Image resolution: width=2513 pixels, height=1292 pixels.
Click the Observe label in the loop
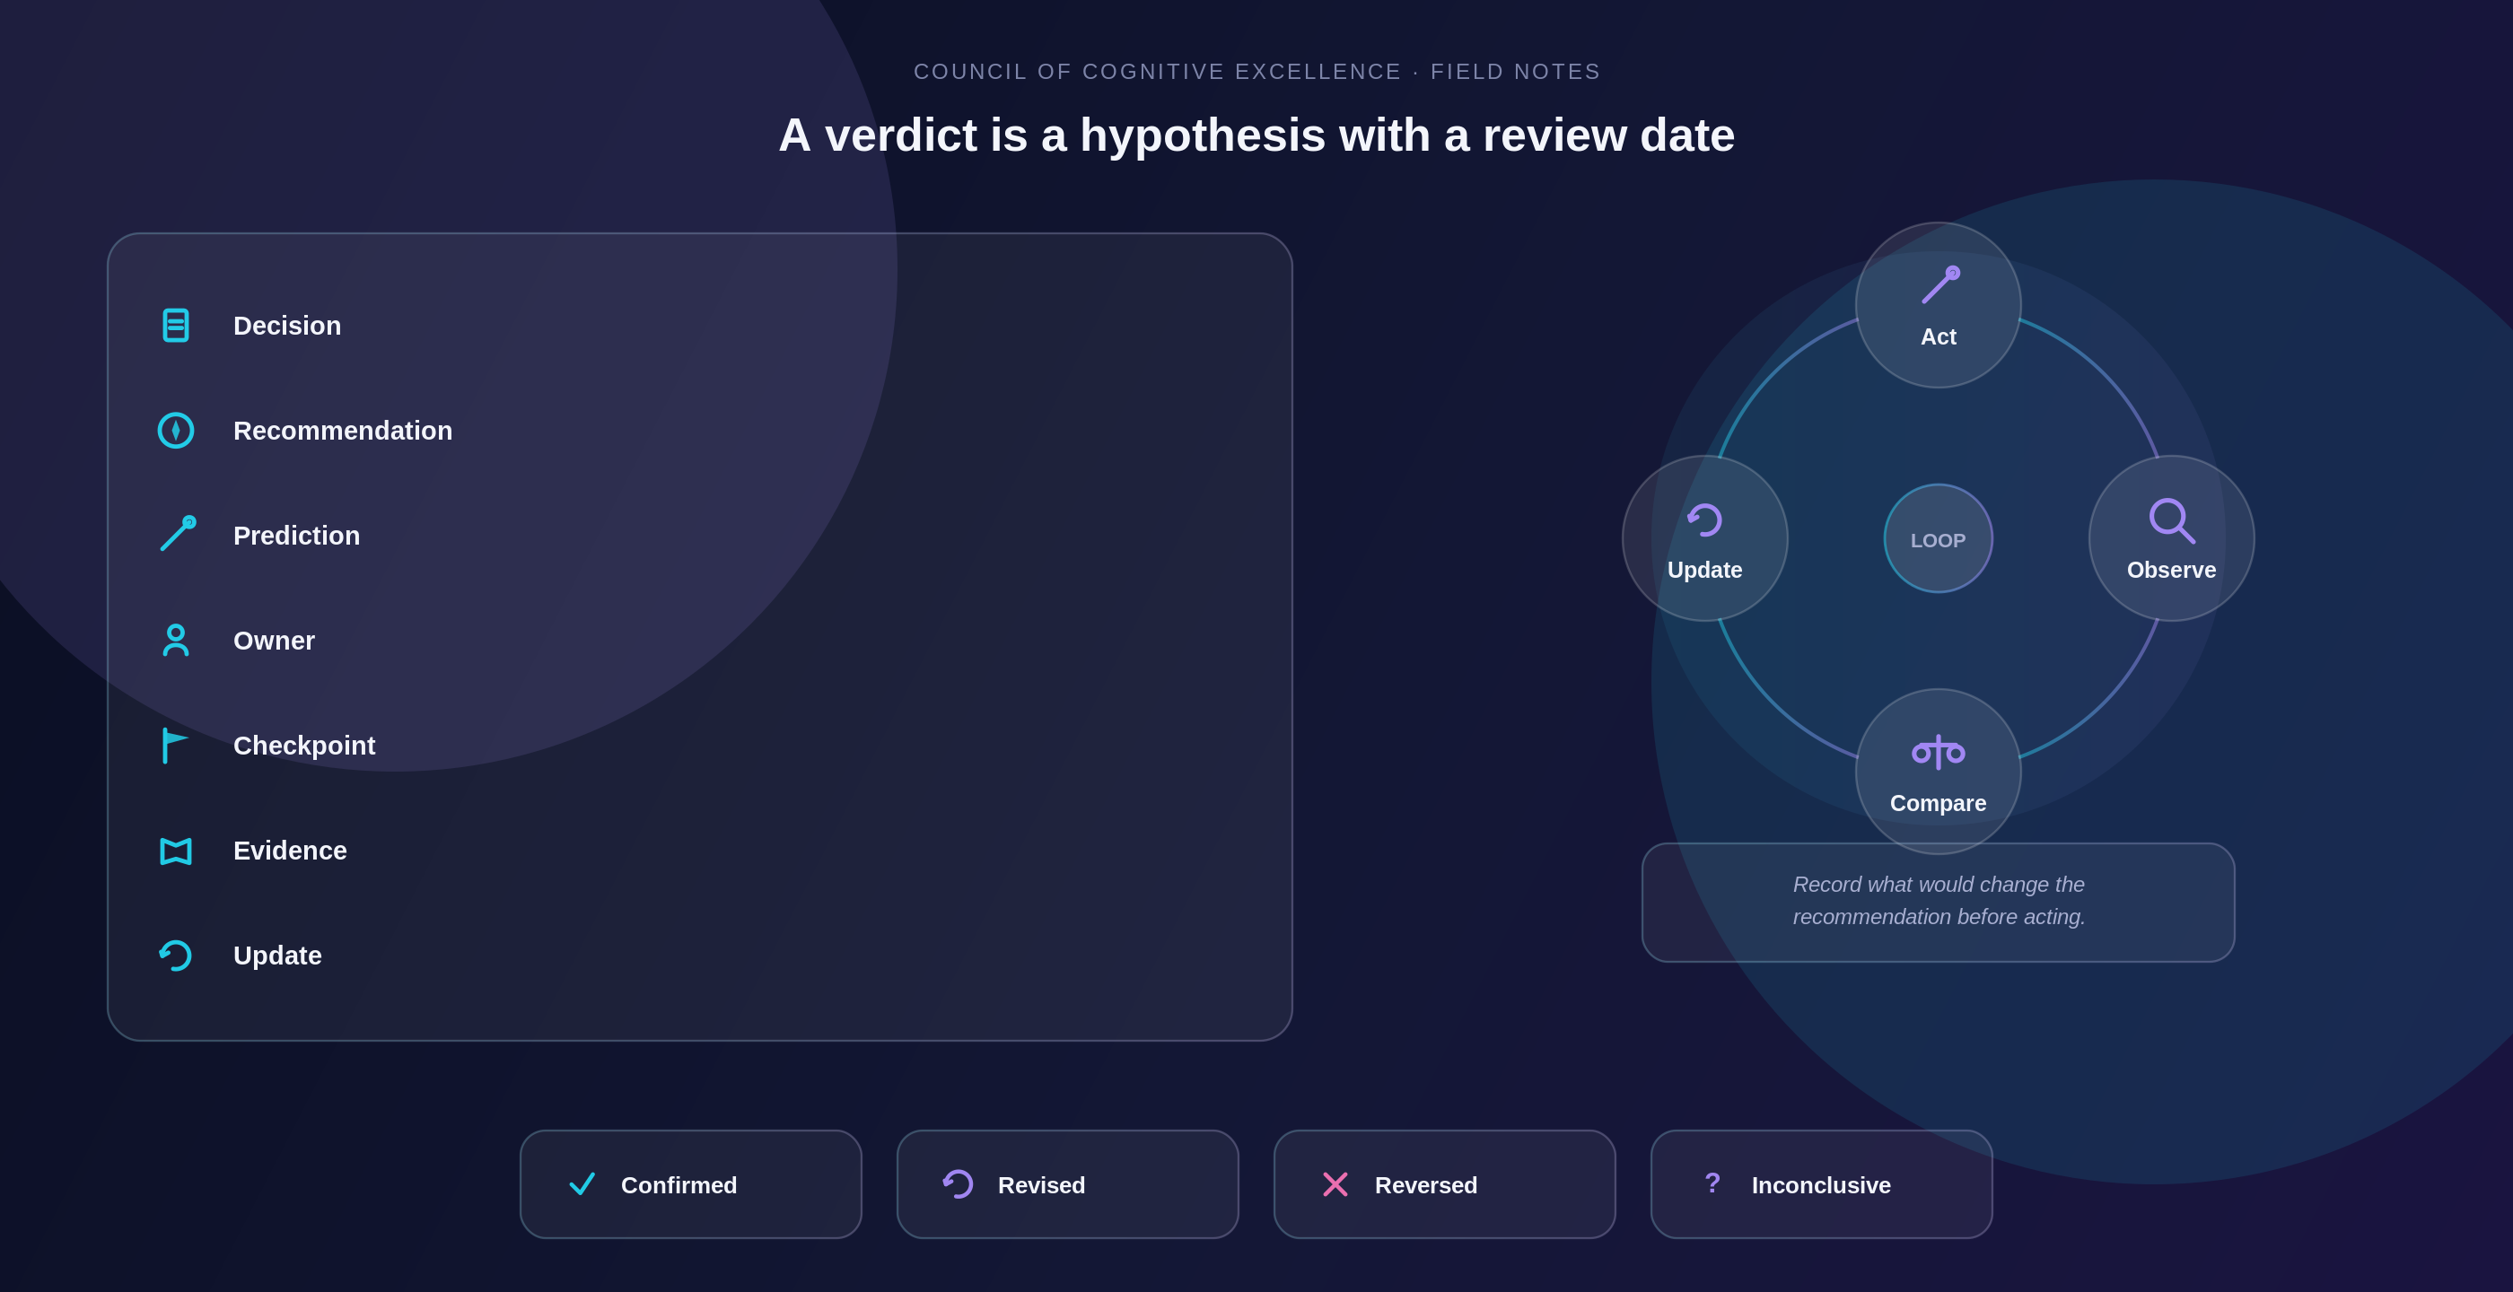click(x=2172, y=570)
